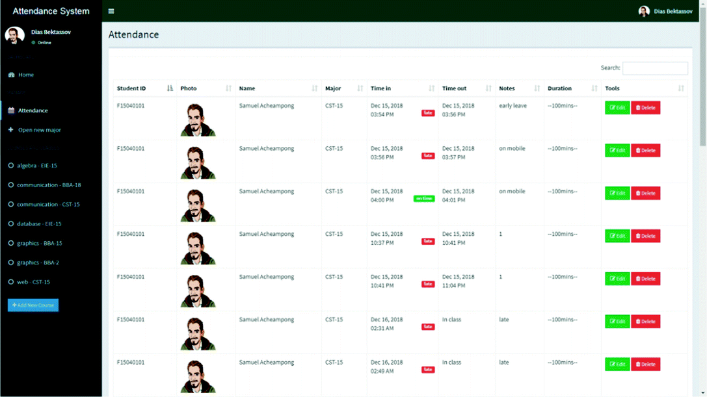Sort by Tools column sort icon

(x=681, y=88)
